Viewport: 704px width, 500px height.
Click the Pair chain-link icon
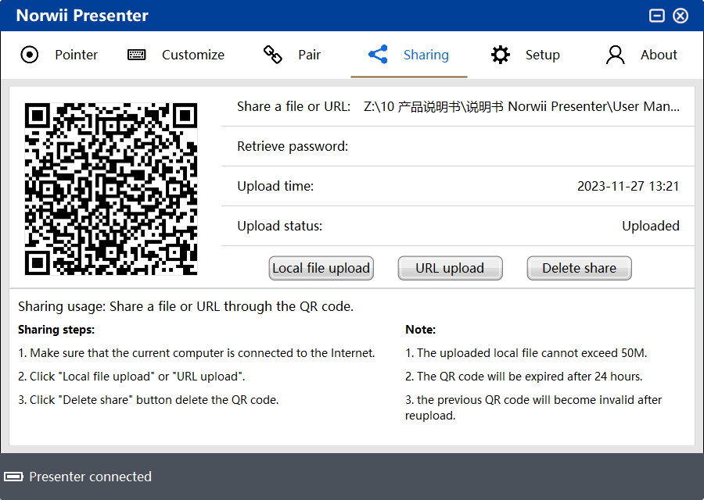click(x=272, y=55)
